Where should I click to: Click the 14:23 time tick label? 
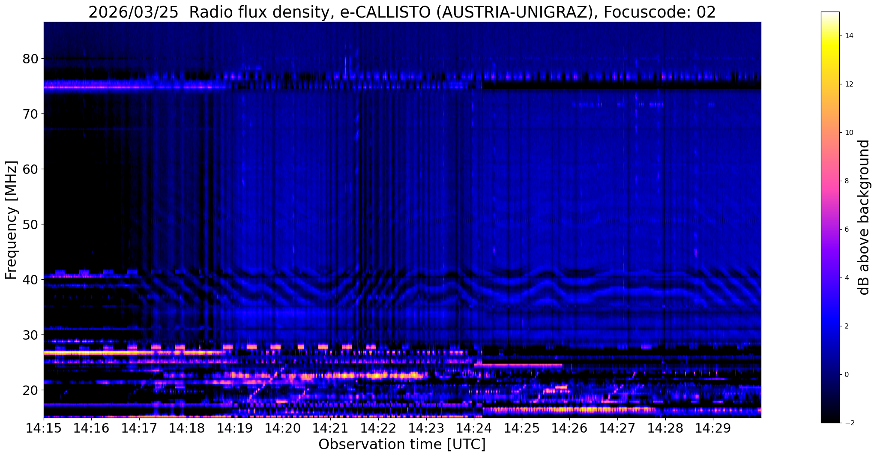pos(426,428)
